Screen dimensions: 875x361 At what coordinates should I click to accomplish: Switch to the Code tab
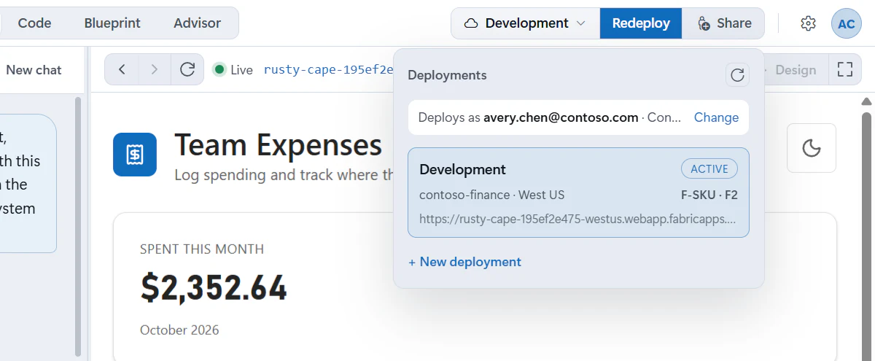point(34,23)
